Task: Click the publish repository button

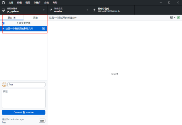Action: click(112, 10)
